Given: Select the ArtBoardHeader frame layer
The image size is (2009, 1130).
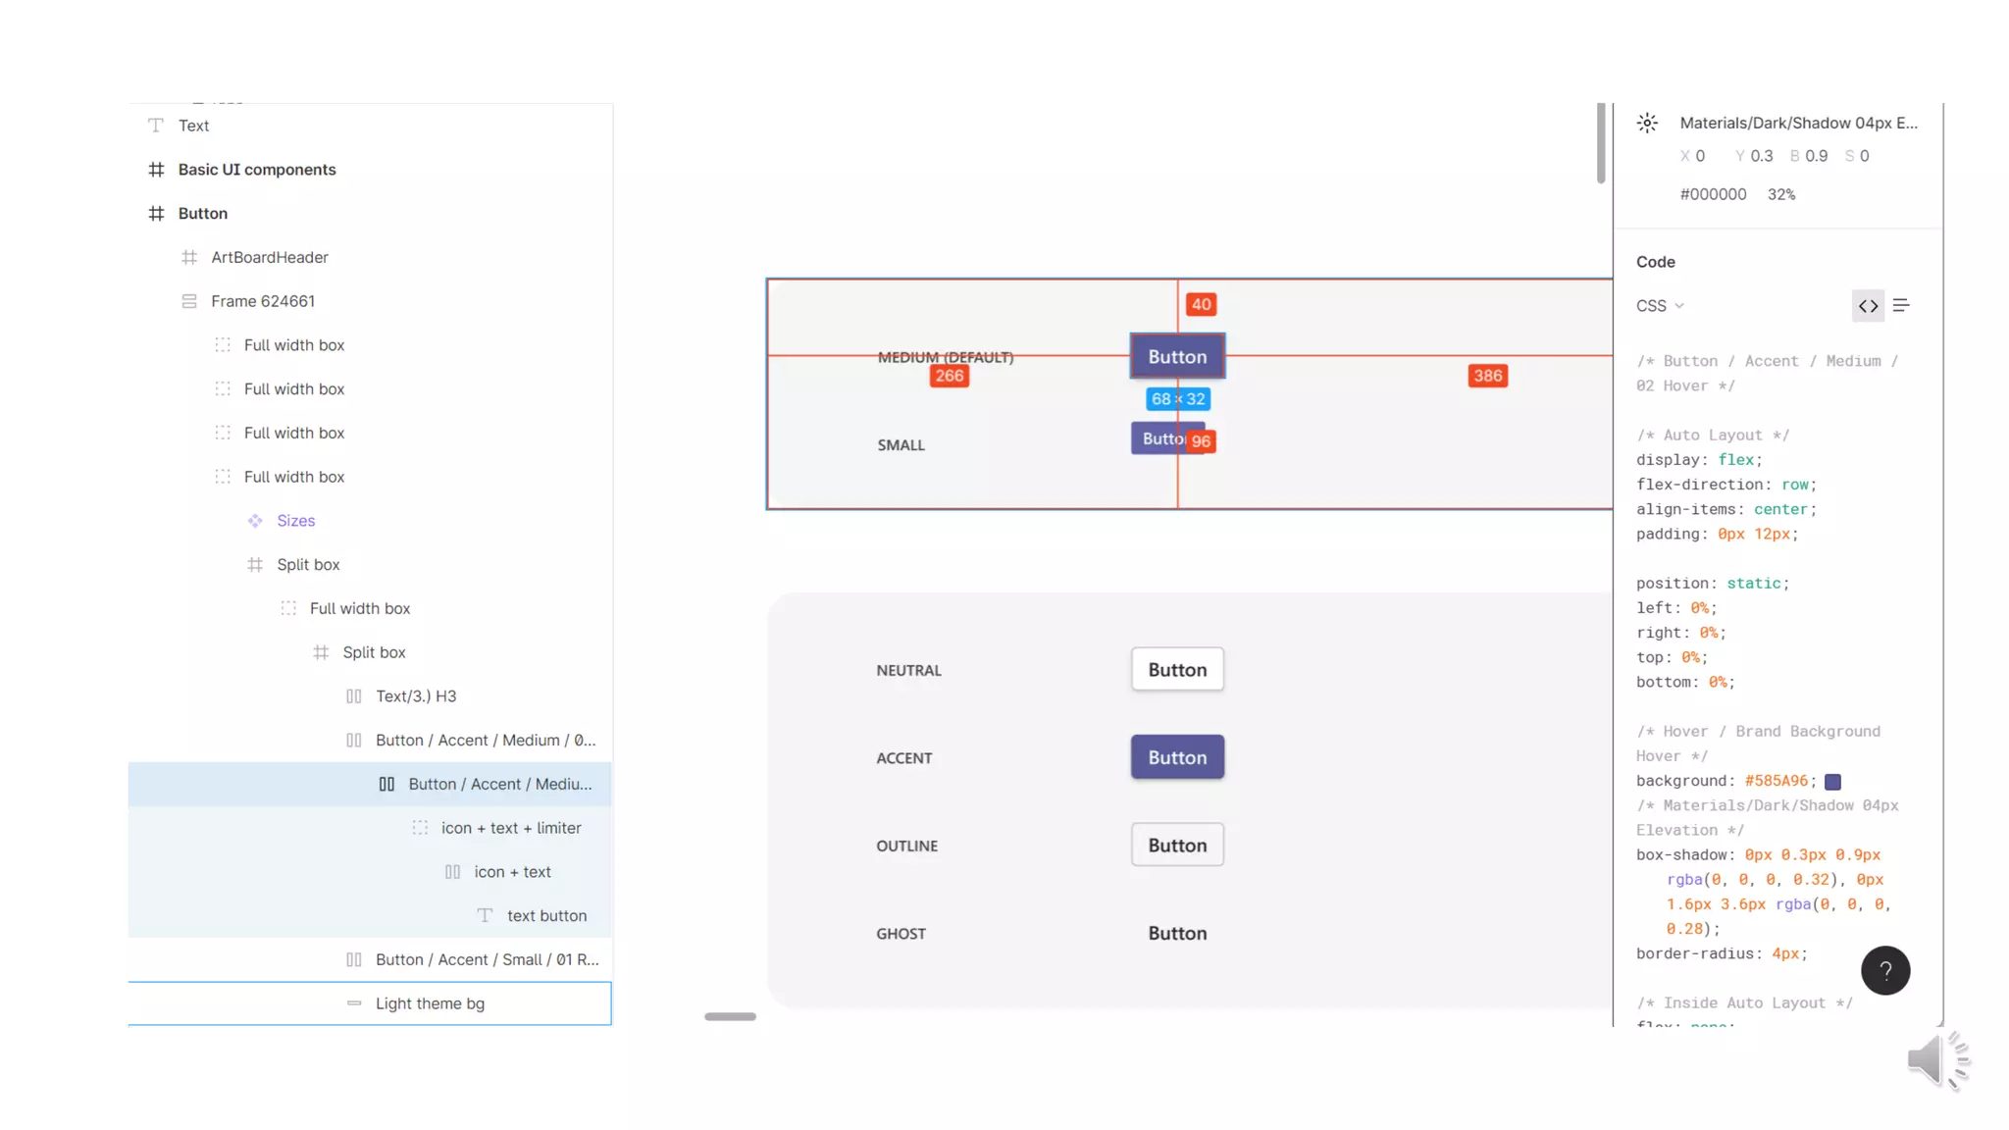Looking at the screenshot, I should pyautogui.click(x=269, y=257).
